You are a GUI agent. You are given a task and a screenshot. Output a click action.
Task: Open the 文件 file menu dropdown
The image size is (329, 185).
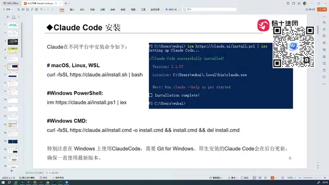click(8, 9)
